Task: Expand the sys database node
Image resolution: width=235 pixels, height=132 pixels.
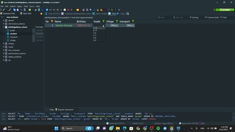Action: point(4,60)
